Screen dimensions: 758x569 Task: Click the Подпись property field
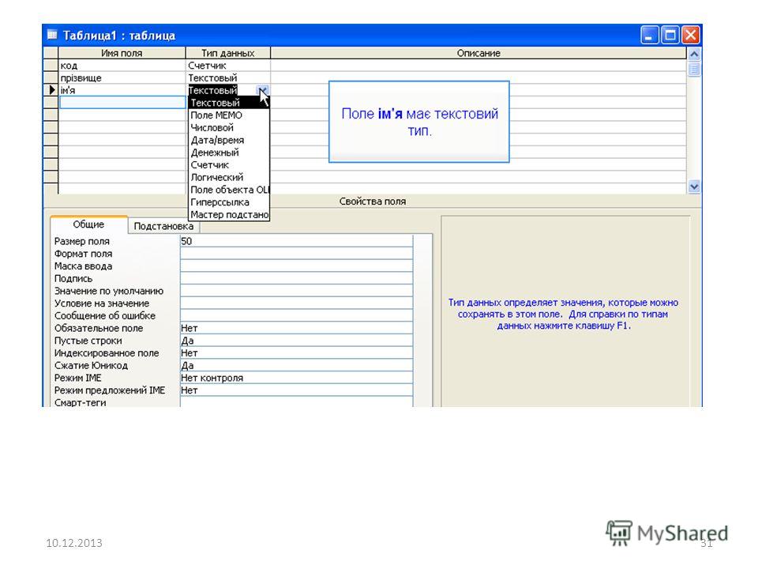point(296,278)
